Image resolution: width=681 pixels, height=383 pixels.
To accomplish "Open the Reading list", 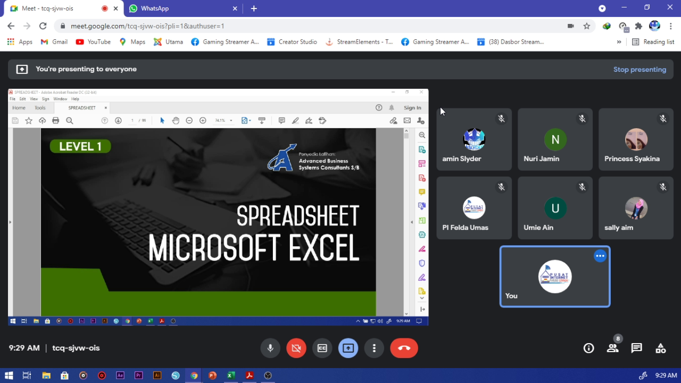I will (x=653, y=41).
